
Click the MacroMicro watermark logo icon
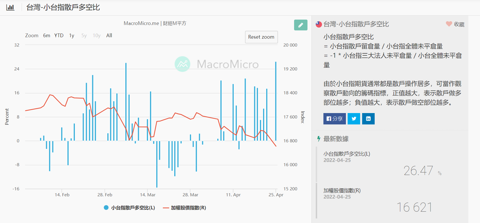click(x=182, y=64)
